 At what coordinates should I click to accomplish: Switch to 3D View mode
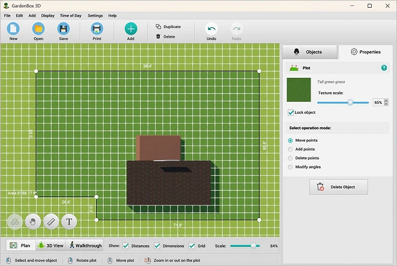[50, 246]
